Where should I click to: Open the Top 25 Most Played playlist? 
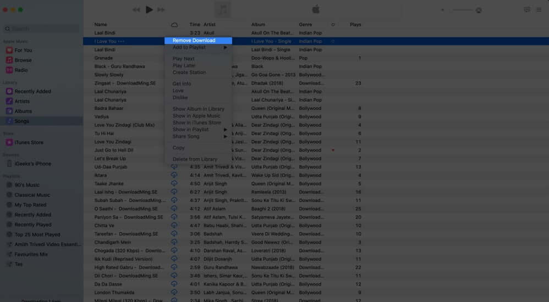click(x=37, y=234)
